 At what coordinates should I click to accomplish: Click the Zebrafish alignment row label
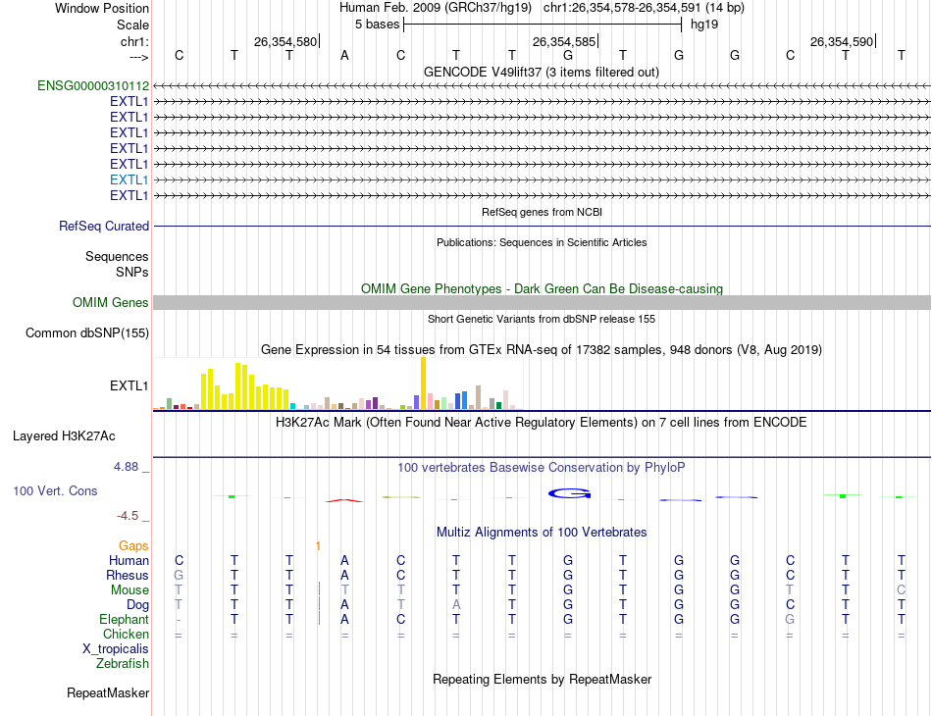point(123,664)
